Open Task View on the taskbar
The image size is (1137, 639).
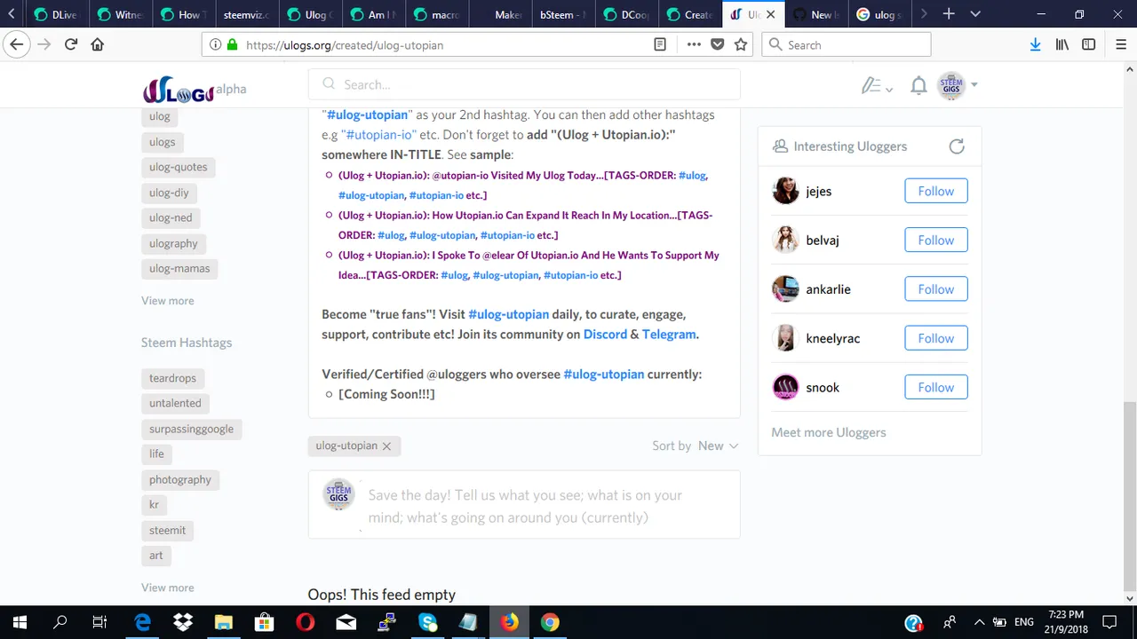click(x=99, y=622)
